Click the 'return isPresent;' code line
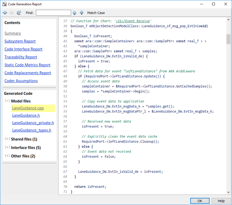The height and width of the screenshot is (205, 232). coord(90,186)
